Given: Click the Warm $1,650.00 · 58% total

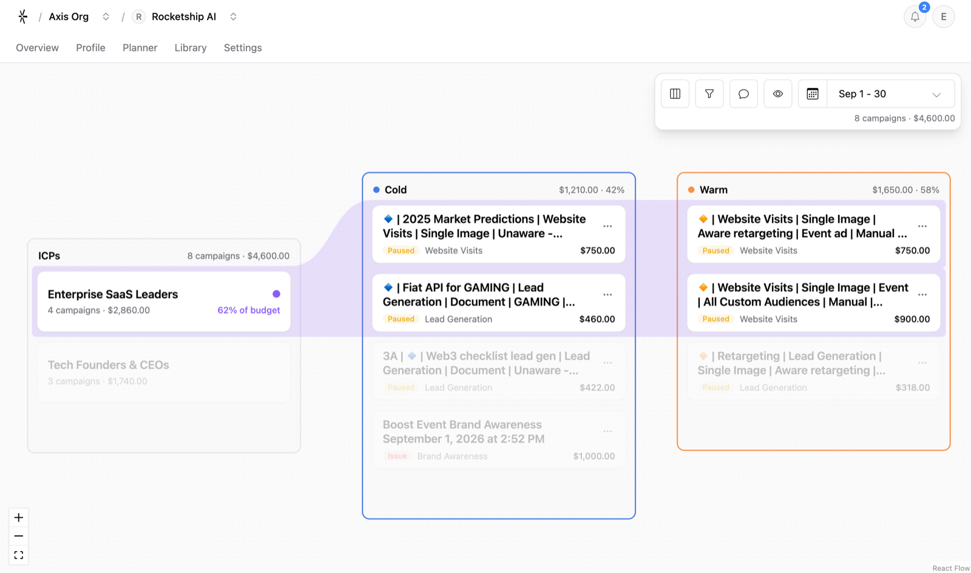Looking at the screenshot, I should (x=905, y=190).
